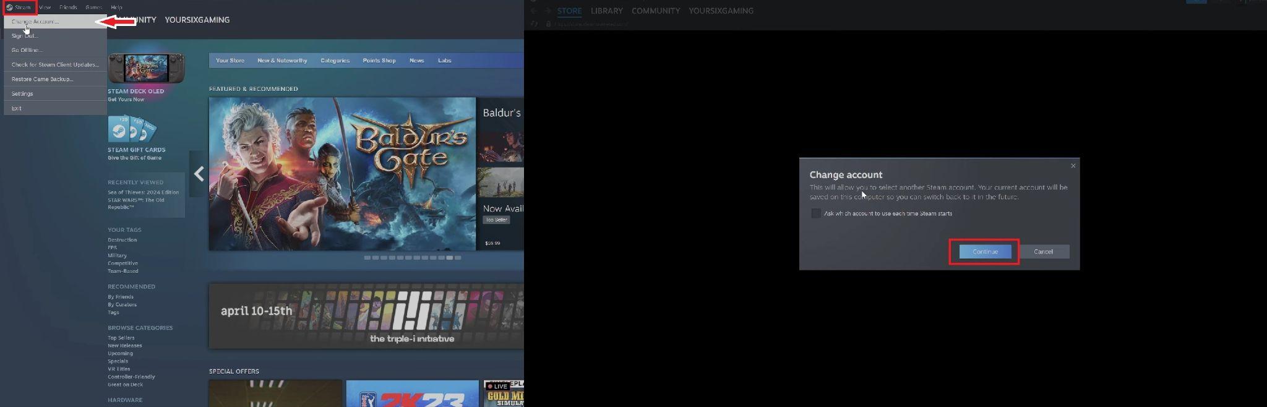Browse VR Titles category
The image size is (1267, 407).
(x=119, y=369)
